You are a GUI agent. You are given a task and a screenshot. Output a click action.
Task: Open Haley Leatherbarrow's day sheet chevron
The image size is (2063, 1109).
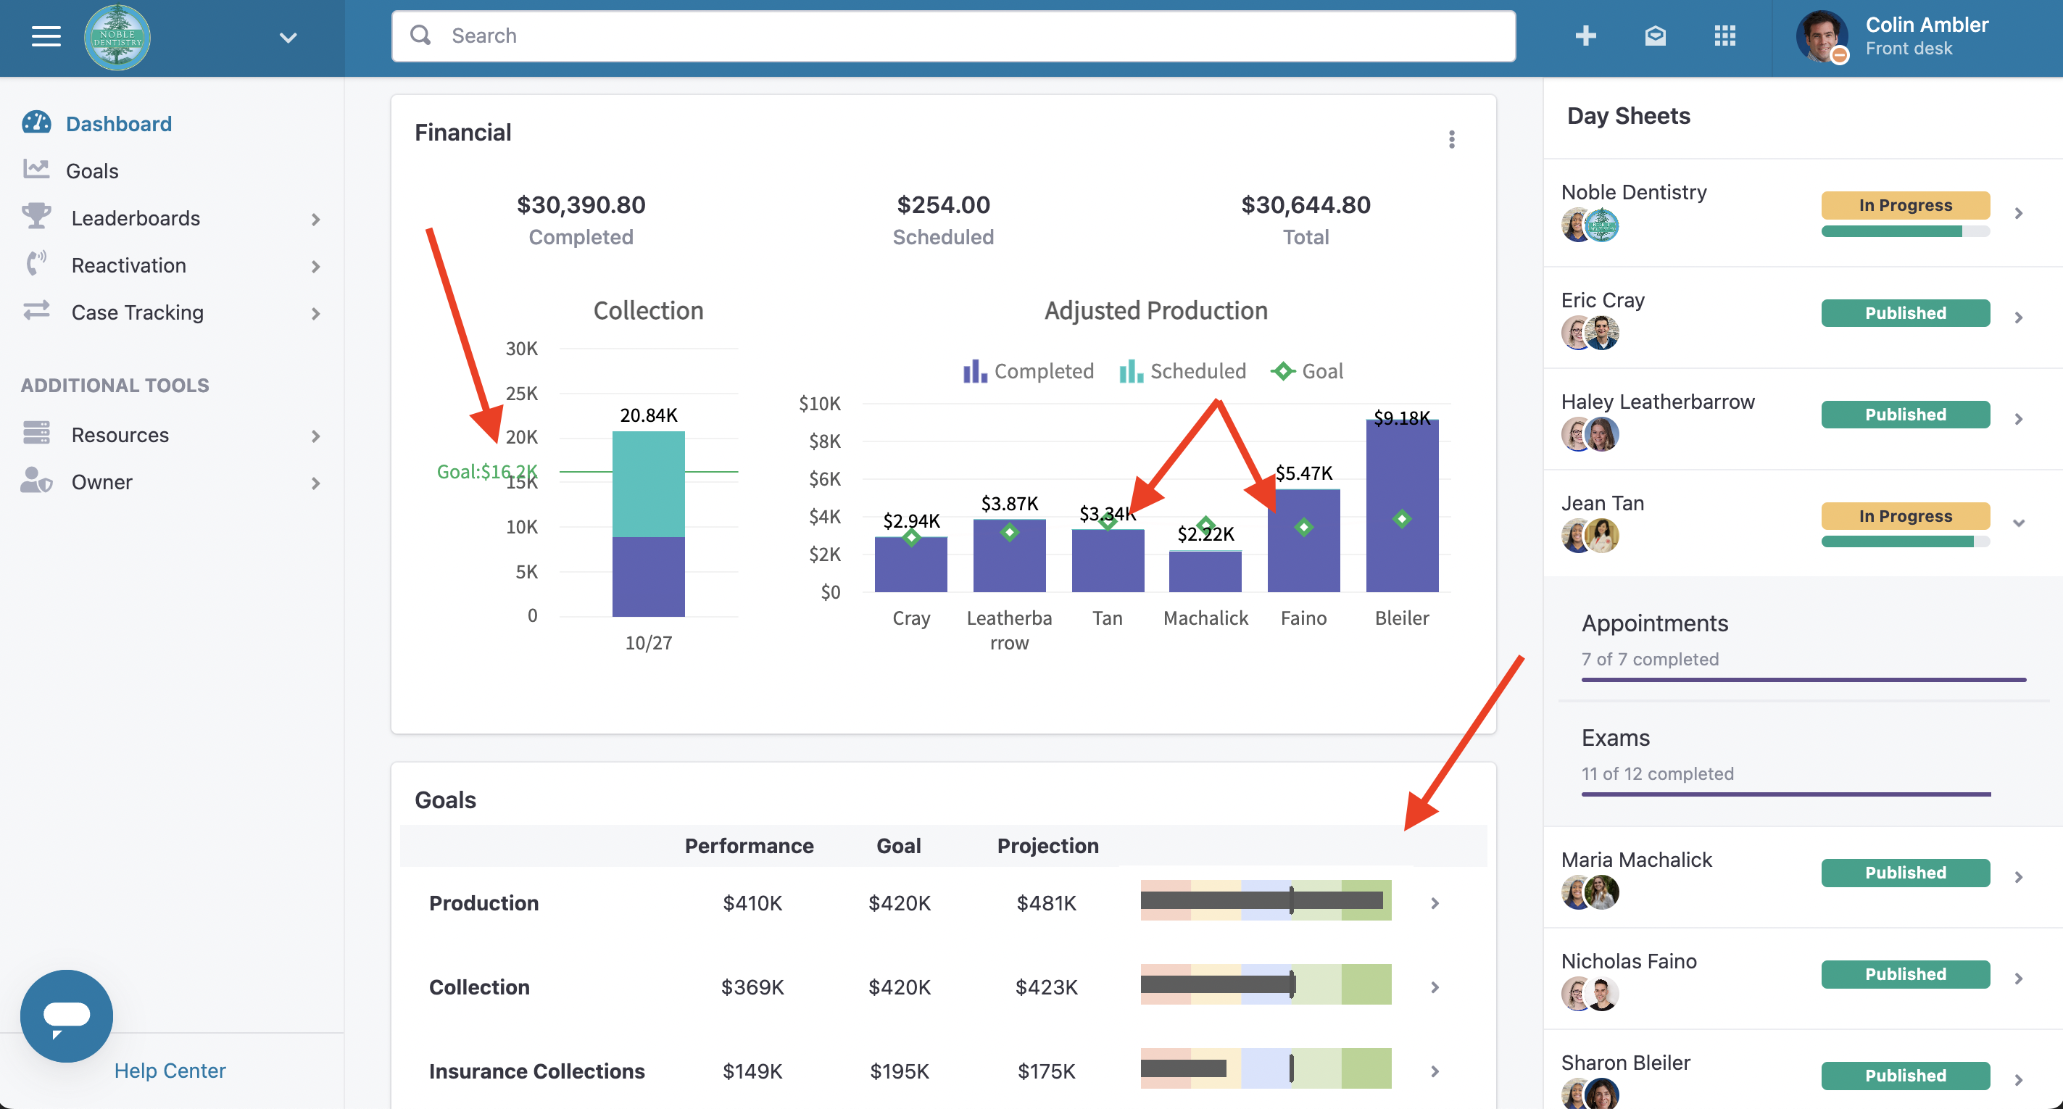[2019, 419]
